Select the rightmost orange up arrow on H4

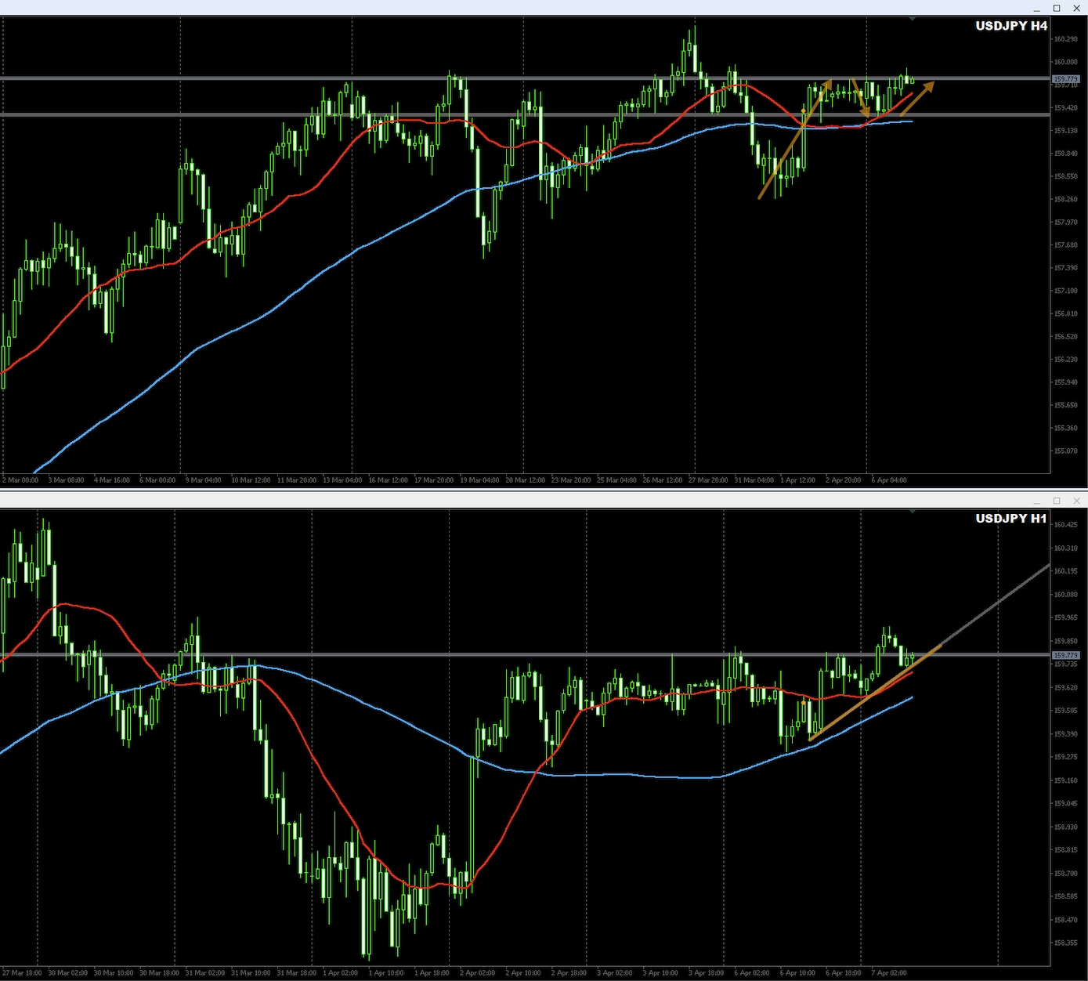[x=917, y=98]
